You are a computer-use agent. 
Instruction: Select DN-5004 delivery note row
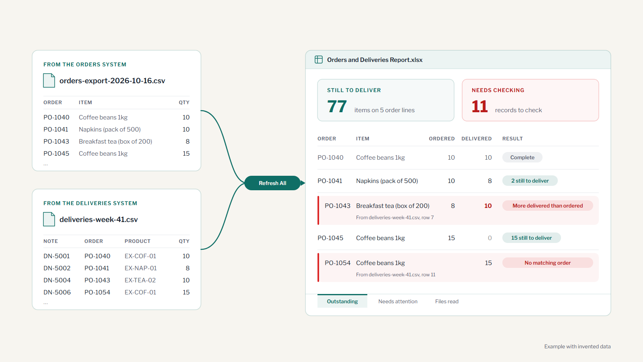(117, 280)
